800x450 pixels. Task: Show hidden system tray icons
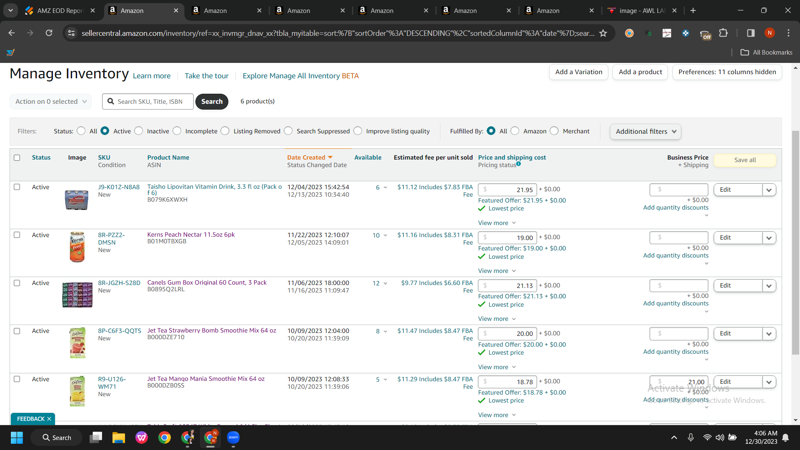click(x=674, y=437)
